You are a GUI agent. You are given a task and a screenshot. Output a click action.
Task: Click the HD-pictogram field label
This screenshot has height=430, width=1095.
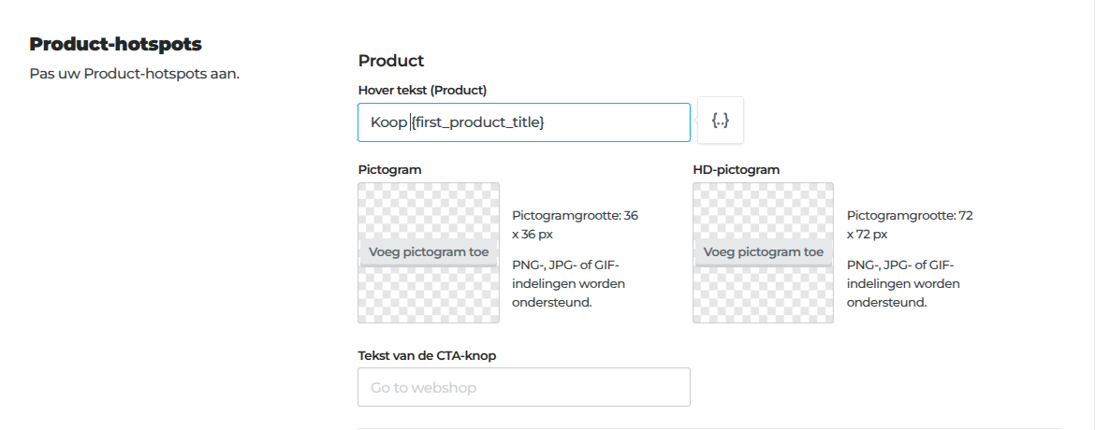point(736,169)
